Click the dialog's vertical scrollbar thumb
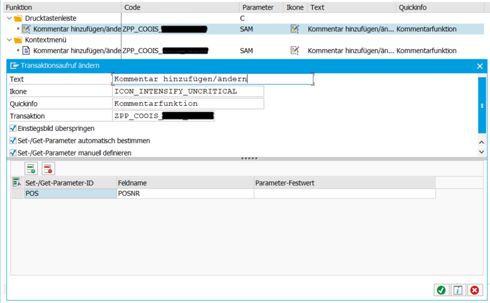The image size is (490, 303). [x=482, y=105]
